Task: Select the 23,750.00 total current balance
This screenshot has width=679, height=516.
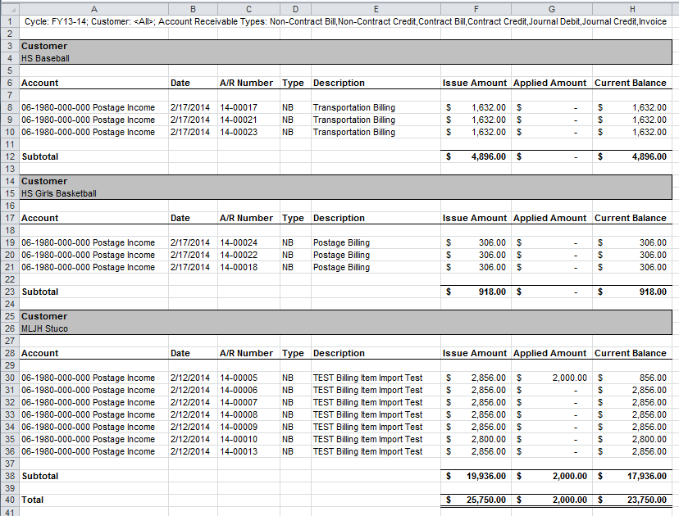Action: 642,500
